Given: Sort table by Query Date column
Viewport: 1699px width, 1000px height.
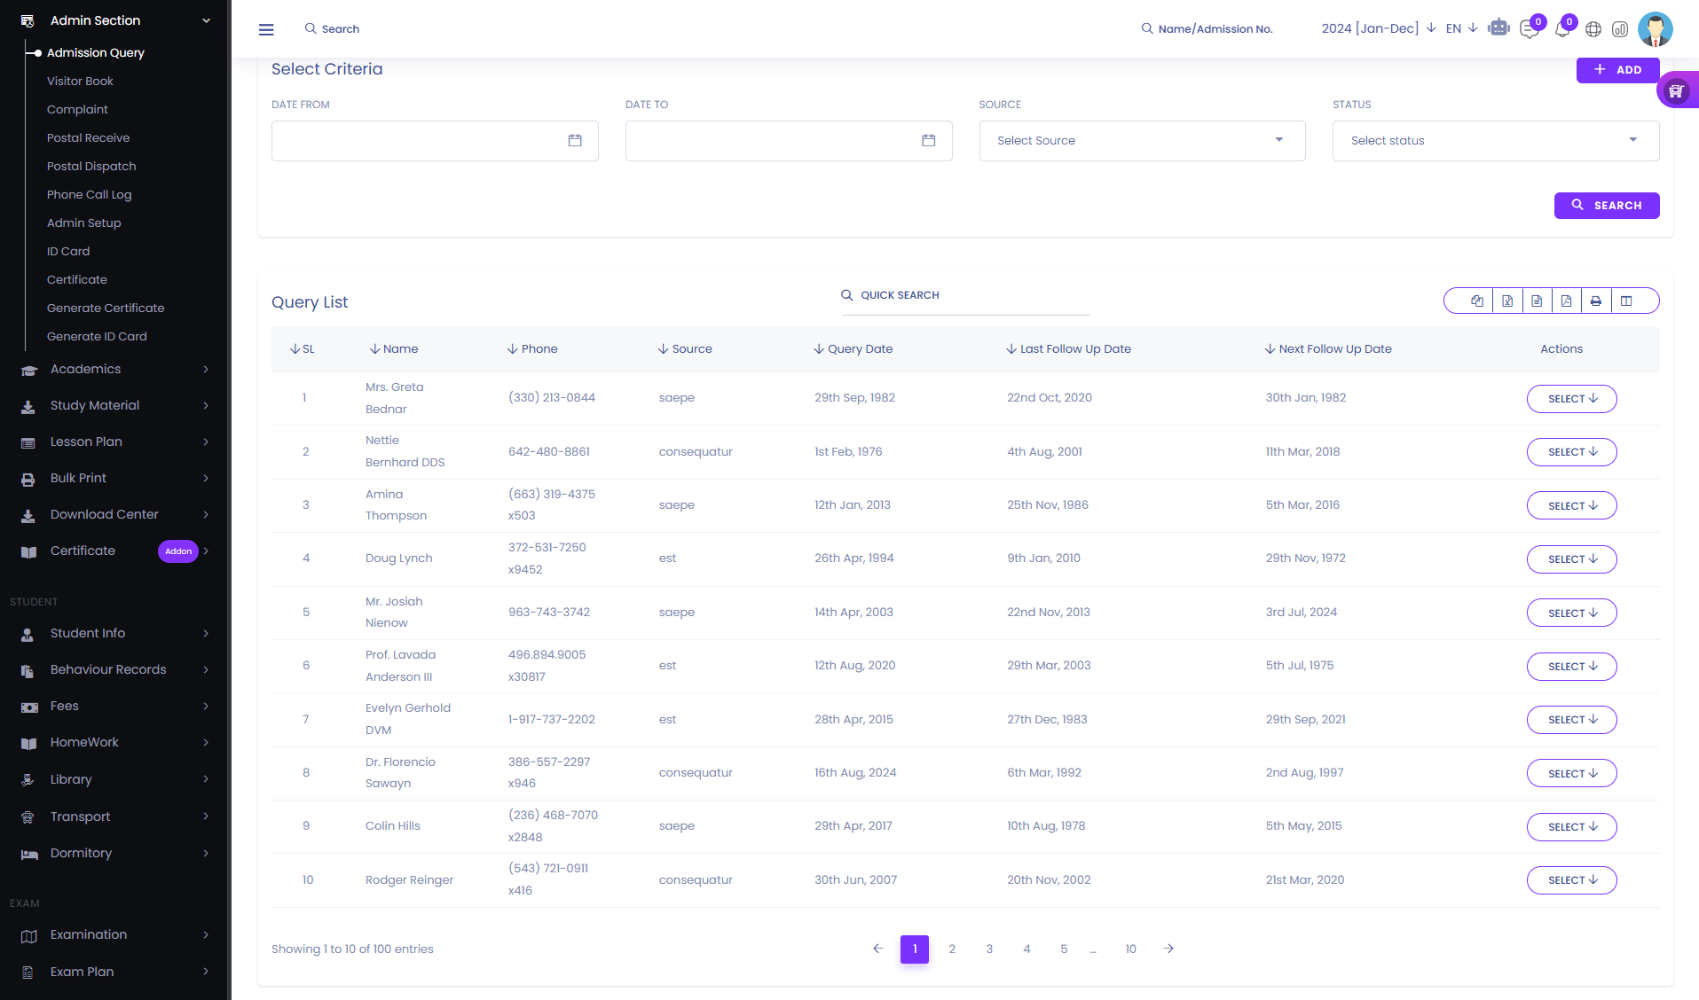Looking at the screenshot, I should [x=853, y=348].
